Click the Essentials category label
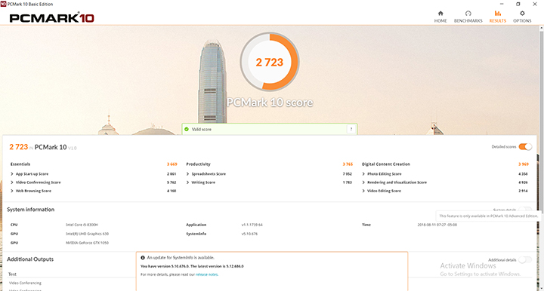This screenshot has height=291, width=544. pos(20,164)
